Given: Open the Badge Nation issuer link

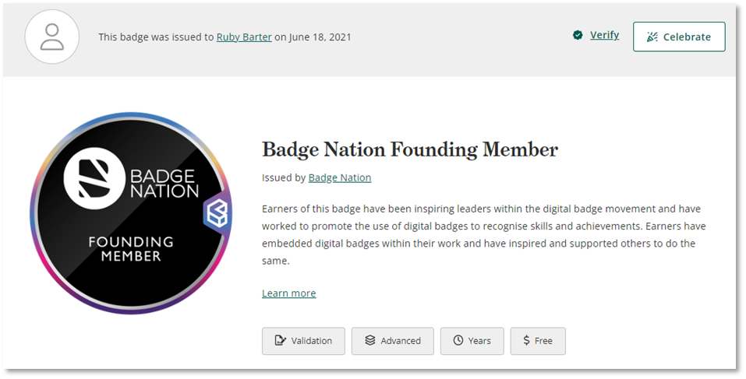Looking at the screenshot, I should [x=340, y=177].
